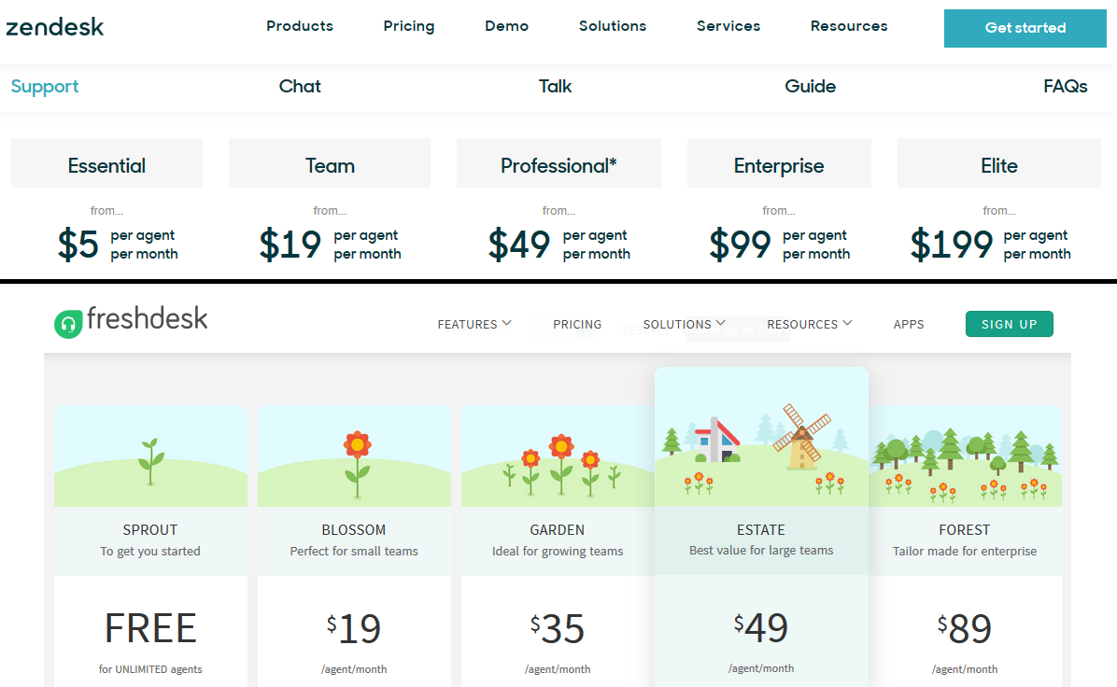
Task: Click 'To get you started' tagline
Action: coord(150,551)
